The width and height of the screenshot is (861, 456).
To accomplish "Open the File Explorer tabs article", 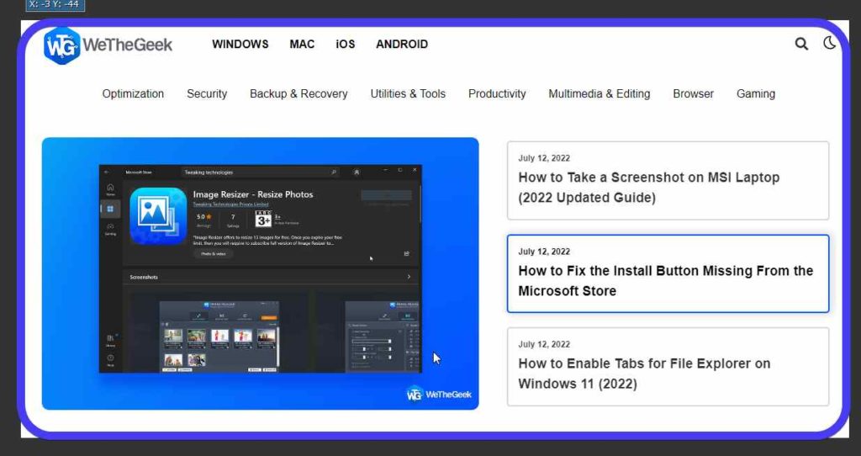I will pos(668,367).
